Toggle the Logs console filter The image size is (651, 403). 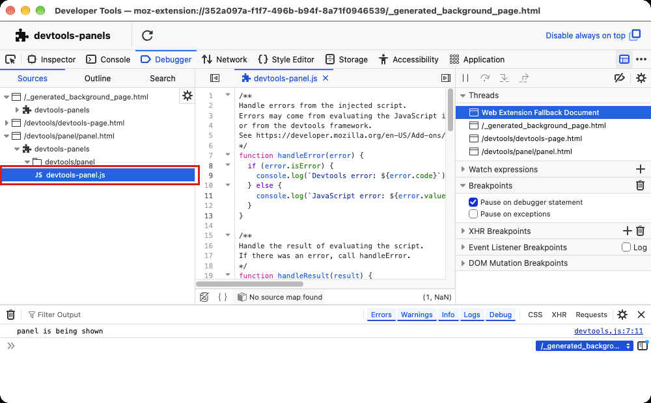(471, 315)
